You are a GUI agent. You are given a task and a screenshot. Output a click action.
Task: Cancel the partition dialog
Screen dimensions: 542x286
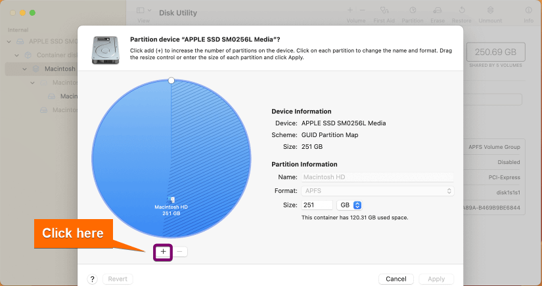[x=396, y=279]
